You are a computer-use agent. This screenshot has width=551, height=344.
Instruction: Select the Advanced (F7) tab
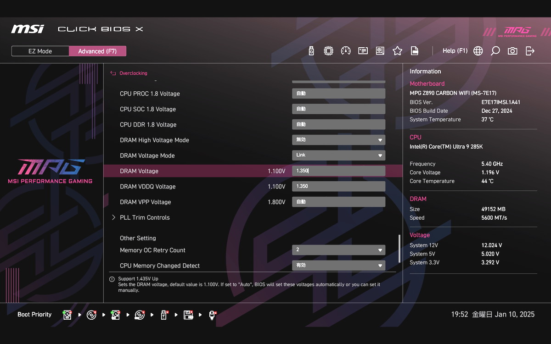[x=97, y=51]
